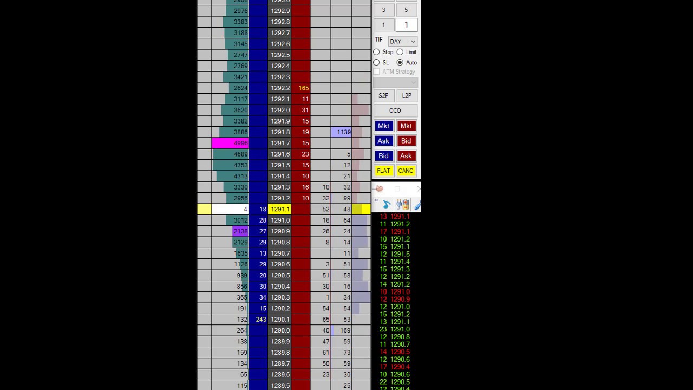Screen dimensions: 693x390
Task: Click the highlighted 1139 cell at 1291.8
Action: 341,132
